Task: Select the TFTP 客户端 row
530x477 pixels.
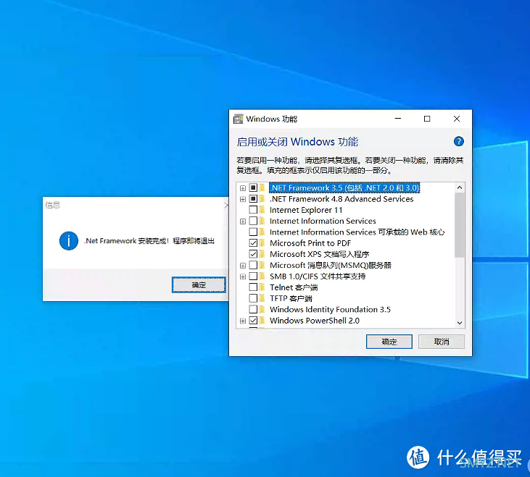Action: [291, 298]
